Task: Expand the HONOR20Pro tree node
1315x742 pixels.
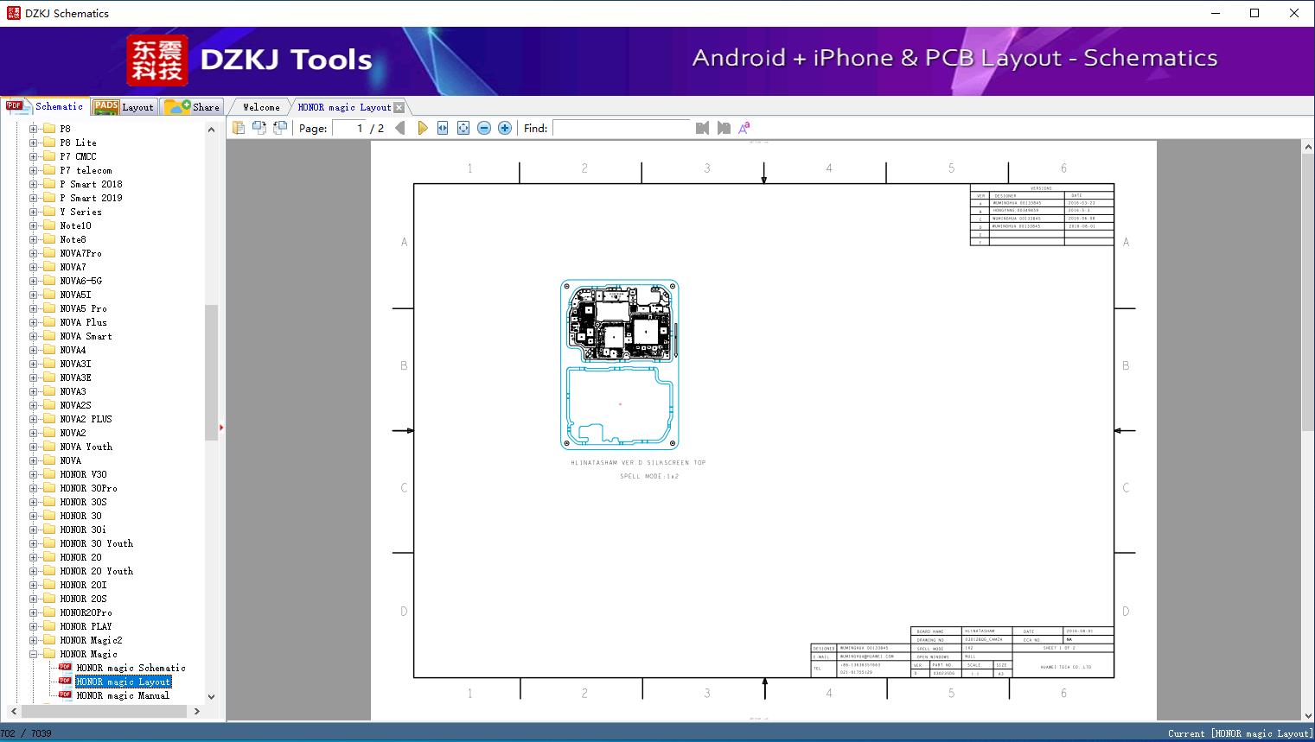Action: point(33,612)
